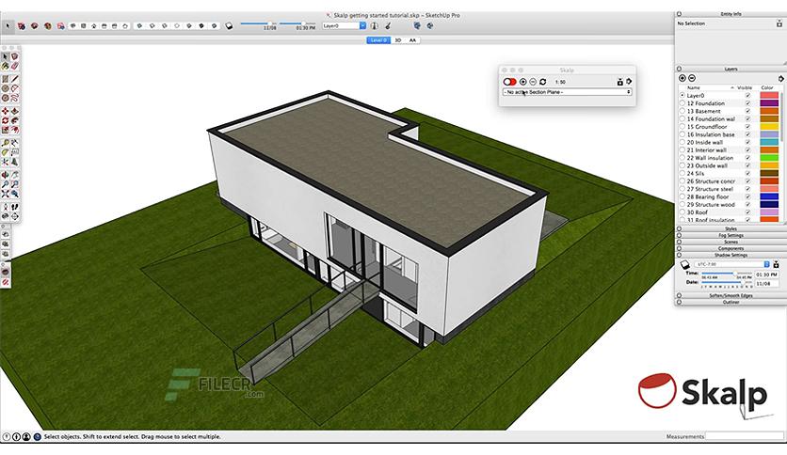The width and height of the screenshot is (787, 455).
Task: Expand the Scenes panel
Action: tap(731, 242)
